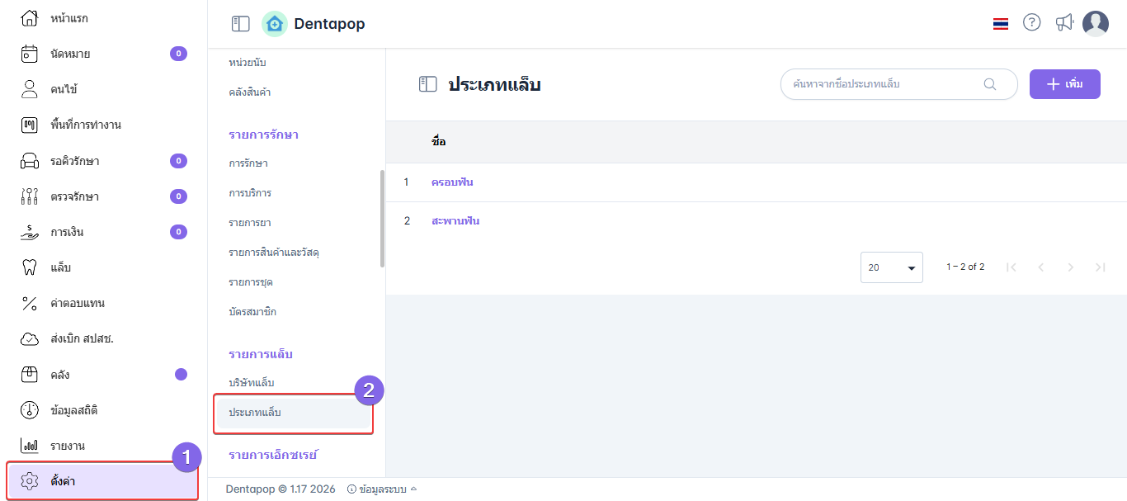
Task: Open the user profile avatar
Action: [1096, 24]
